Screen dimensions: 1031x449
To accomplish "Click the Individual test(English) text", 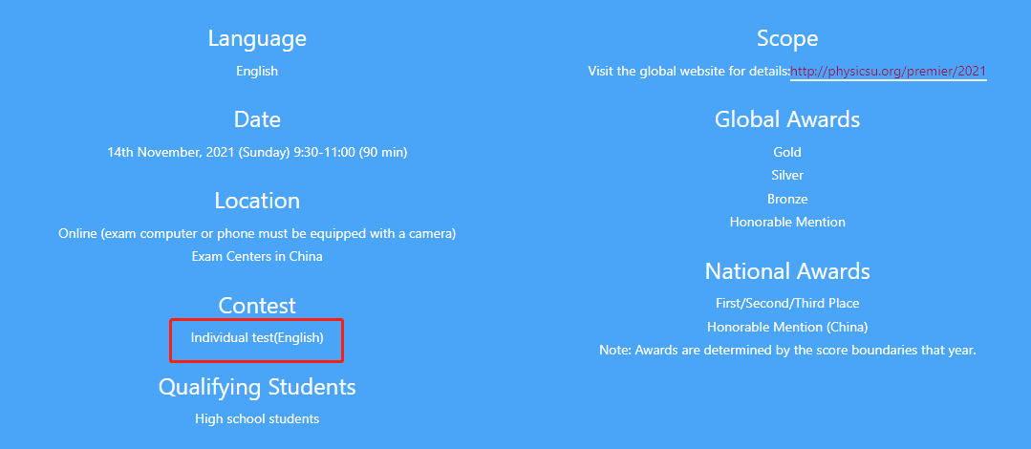I will coord(257,338).
